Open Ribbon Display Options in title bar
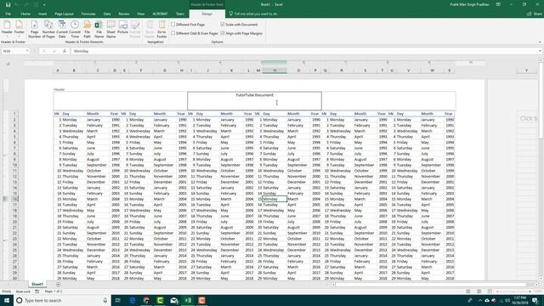The image size is (544, 306). [498, 4]
